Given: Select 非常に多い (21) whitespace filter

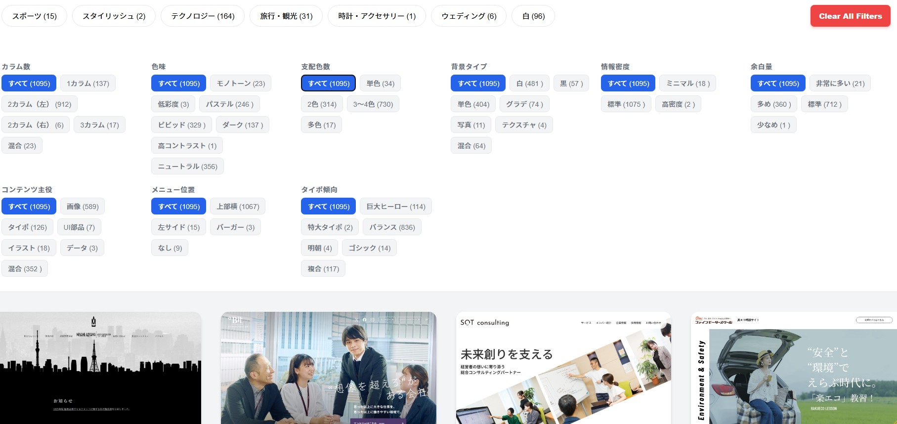Looking at the screenshot, I should point(840,84).
